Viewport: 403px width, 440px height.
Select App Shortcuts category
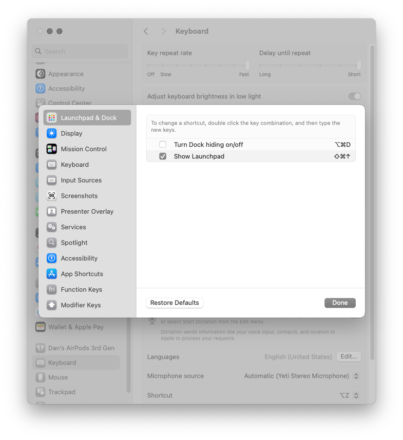pos(87,274)
